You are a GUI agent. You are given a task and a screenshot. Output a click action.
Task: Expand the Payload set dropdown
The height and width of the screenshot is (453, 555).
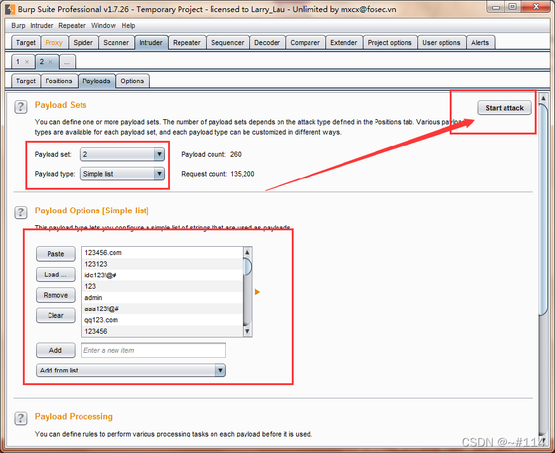point(159,154)
